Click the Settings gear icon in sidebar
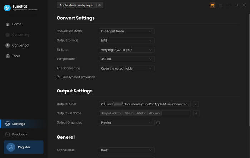The width and height of the screenshot is (250, 158). [8, 124]
